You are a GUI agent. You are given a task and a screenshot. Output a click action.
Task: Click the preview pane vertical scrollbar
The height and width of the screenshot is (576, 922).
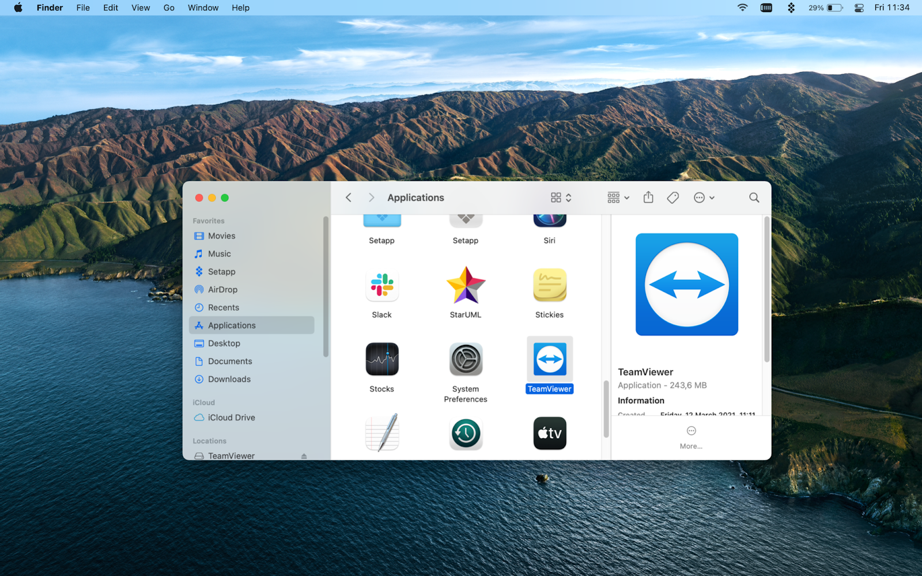pos(767,289)
